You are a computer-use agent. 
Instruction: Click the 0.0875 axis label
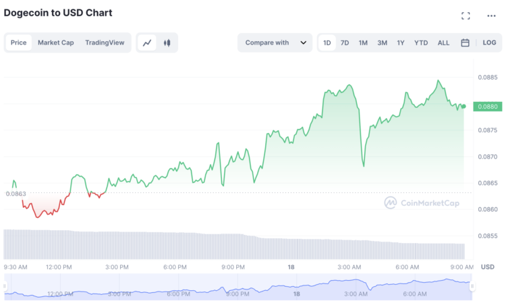pos(488,130)
